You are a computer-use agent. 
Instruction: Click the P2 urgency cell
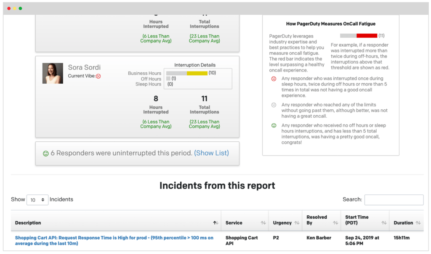[x=276, y=238]
